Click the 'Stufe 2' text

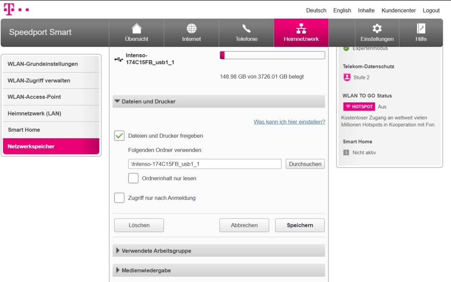[362, 77]
